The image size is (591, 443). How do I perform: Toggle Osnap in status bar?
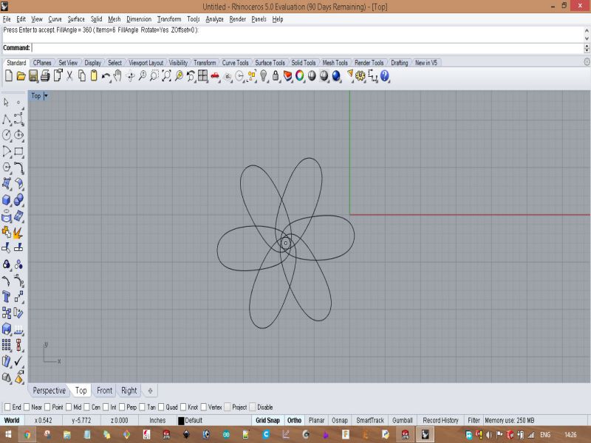pyautogui.click(x=339, y=420)
